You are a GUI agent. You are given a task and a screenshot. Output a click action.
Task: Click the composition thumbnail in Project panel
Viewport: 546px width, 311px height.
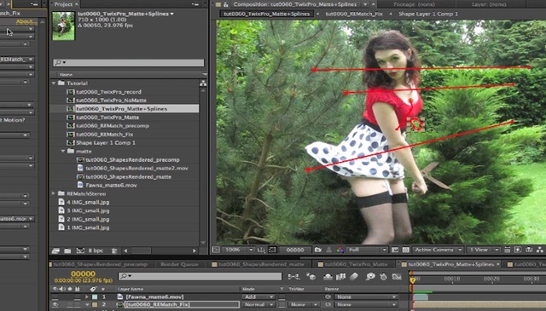(63, 26)
